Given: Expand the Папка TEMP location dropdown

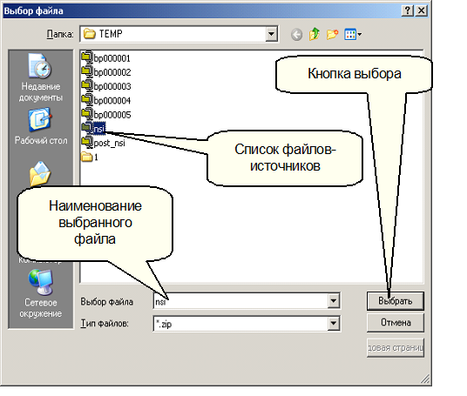Looking at the screenshot, I should [271, 34].
